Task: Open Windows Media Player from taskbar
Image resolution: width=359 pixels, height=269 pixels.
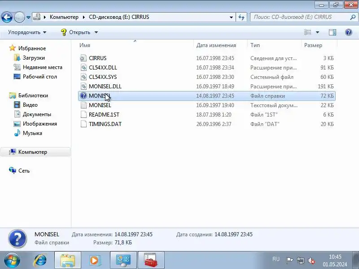Action: tap(95, 260)
